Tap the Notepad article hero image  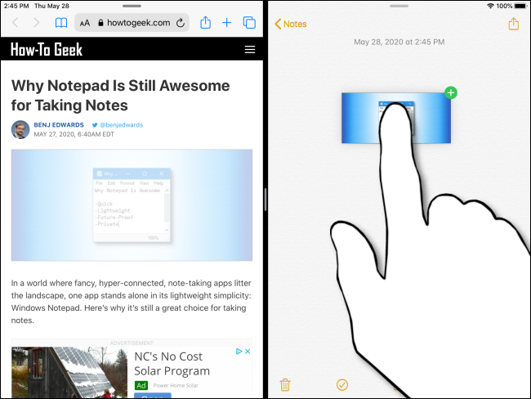pyautogui.click(x=132, y=205)
